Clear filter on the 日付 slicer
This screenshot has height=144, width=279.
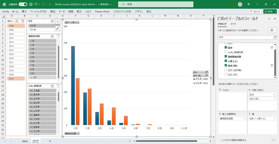click(x=22, y=21)
